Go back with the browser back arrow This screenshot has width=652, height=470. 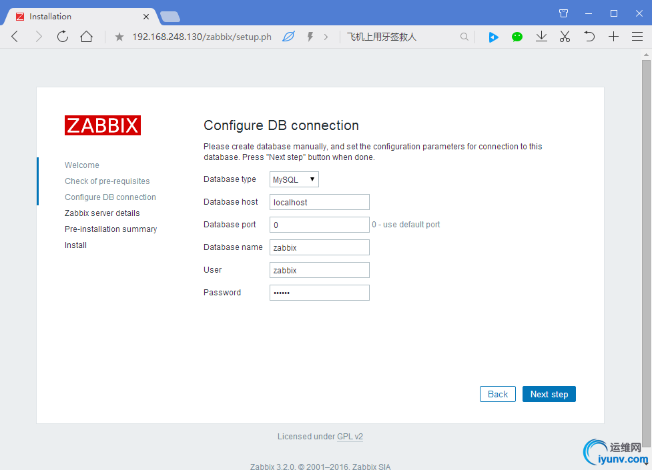[x=15, y=37]
